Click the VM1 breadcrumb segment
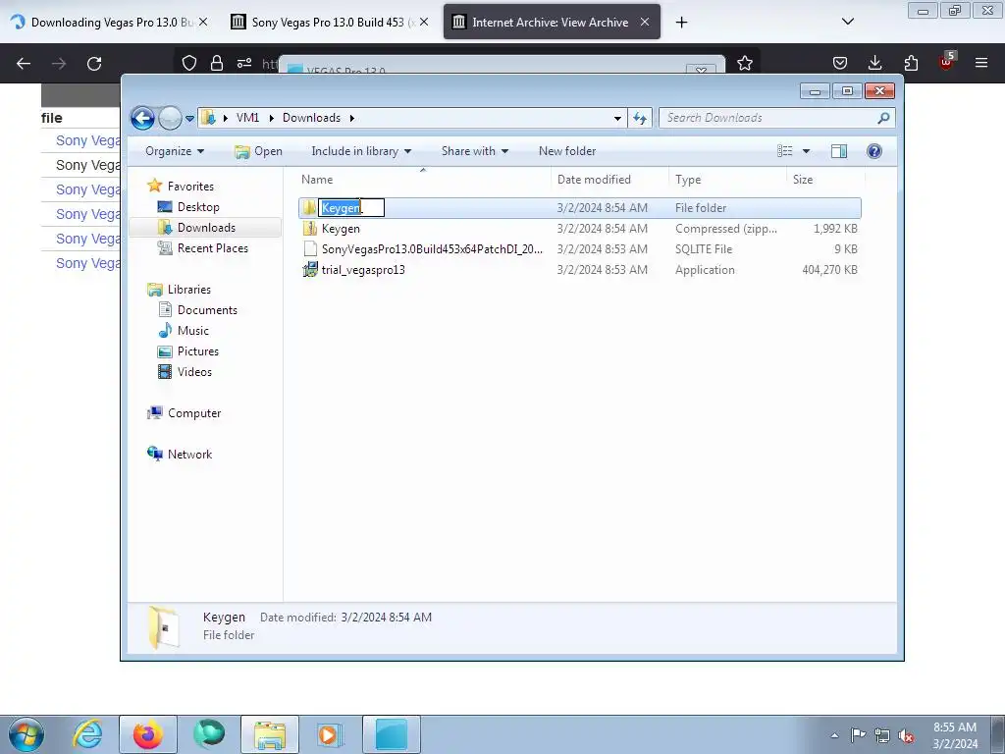Viewport: 1005px width, 754px height. coord(247,118)
